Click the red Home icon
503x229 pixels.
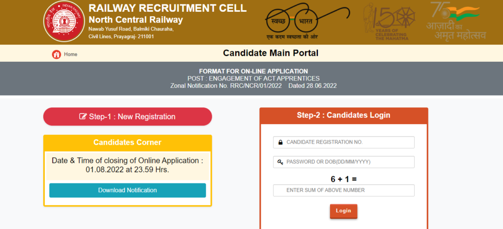click(56, 54)
